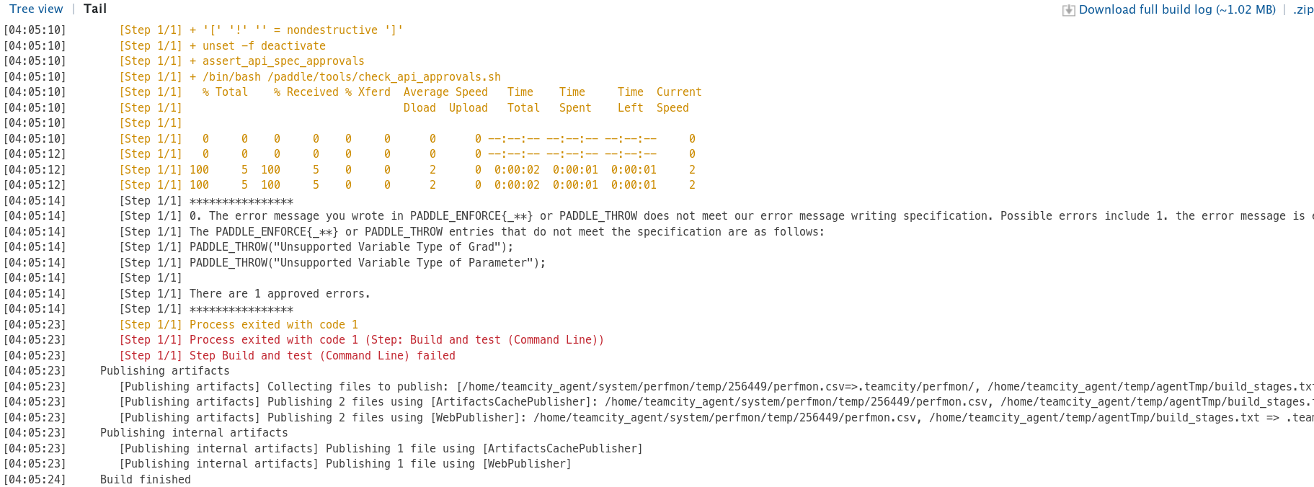Click the check_api_approvals.sh command line
Screen dimensions: 1314x487
310,77
